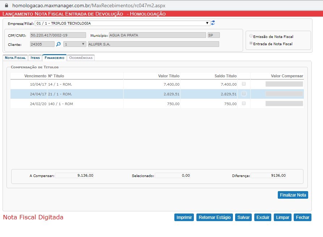Tick the checkbox for title 140 / 1 - ROM
323x237 pixels.
point(244,103)
